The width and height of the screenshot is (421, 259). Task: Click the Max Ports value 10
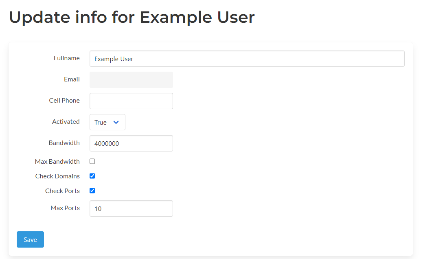point(97,208)
